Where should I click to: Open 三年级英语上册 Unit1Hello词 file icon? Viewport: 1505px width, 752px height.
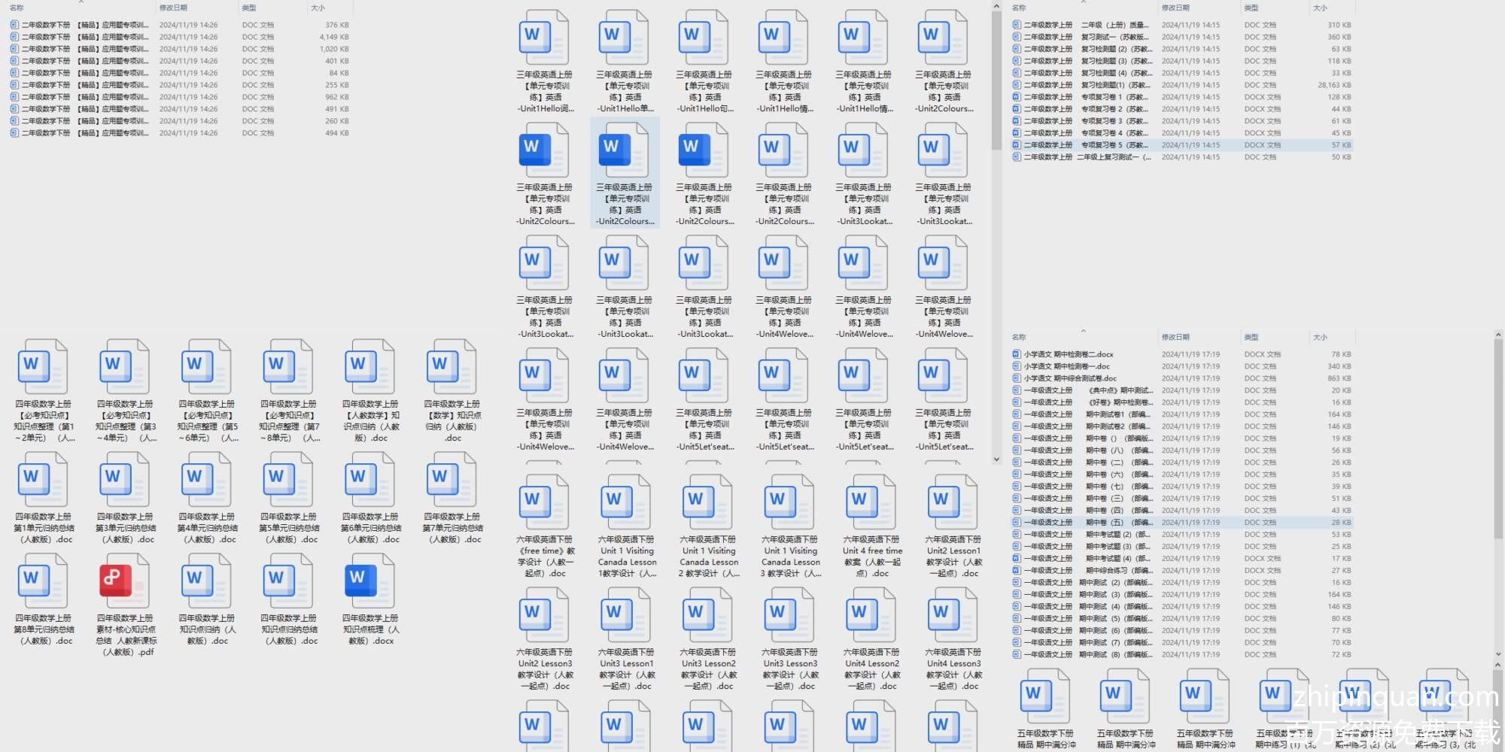[544, 37]
